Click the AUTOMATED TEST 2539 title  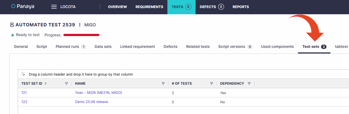[45, 25]
